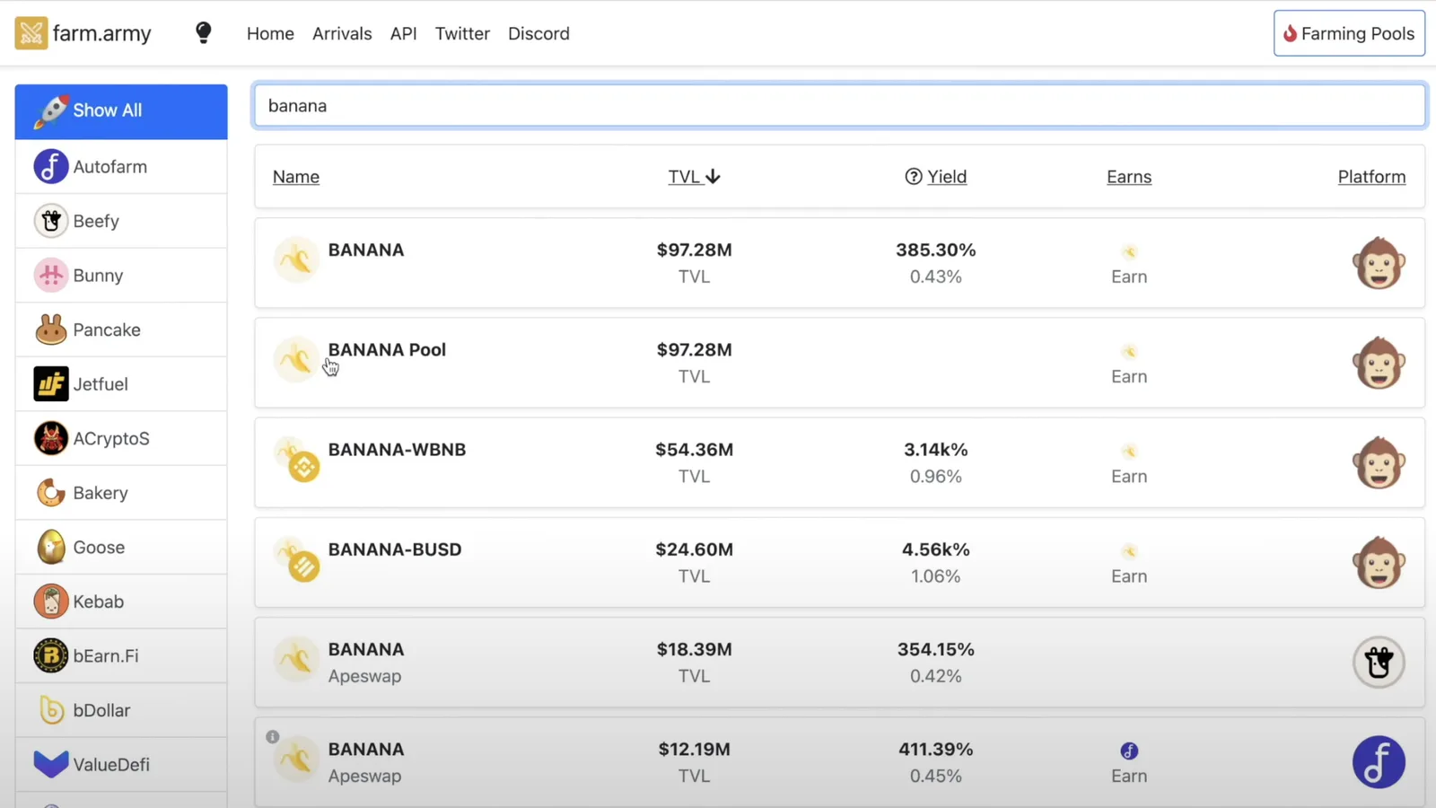Click the Yield help question icon
The width and height of the screenshot is (1436, 808).
[x=914, y=177]
